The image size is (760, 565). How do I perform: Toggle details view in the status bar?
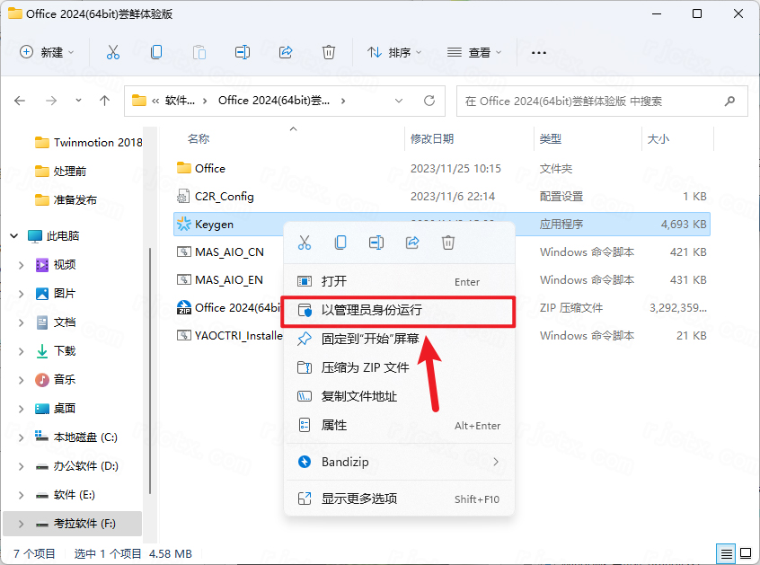(724, 553)
